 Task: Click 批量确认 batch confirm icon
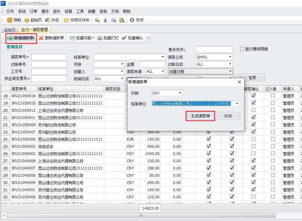[x=132, y=38]
